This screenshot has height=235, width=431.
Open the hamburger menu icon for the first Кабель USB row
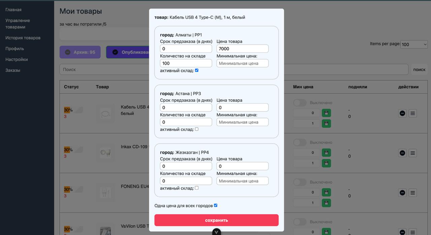412,113
